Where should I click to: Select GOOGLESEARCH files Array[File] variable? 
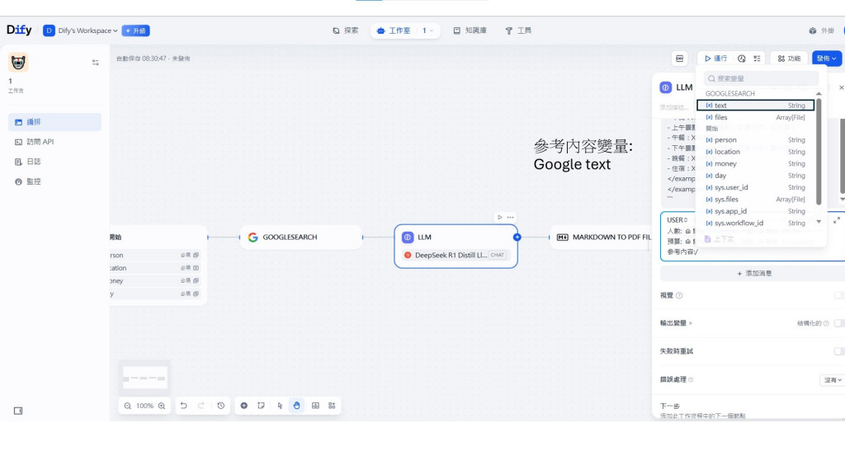[x=756, y=117]
